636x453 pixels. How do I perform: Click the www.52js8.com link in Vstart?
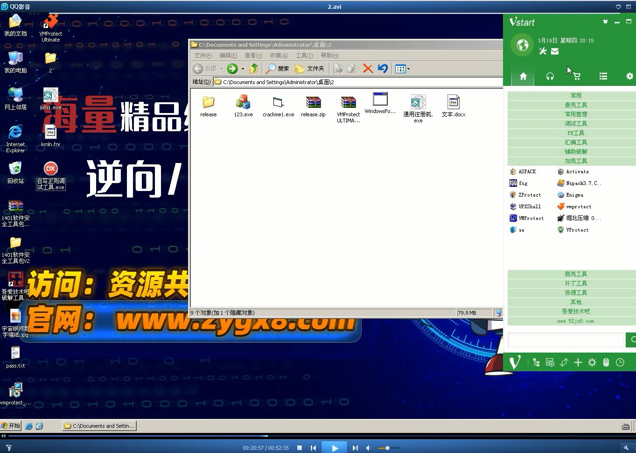[576, 321]
